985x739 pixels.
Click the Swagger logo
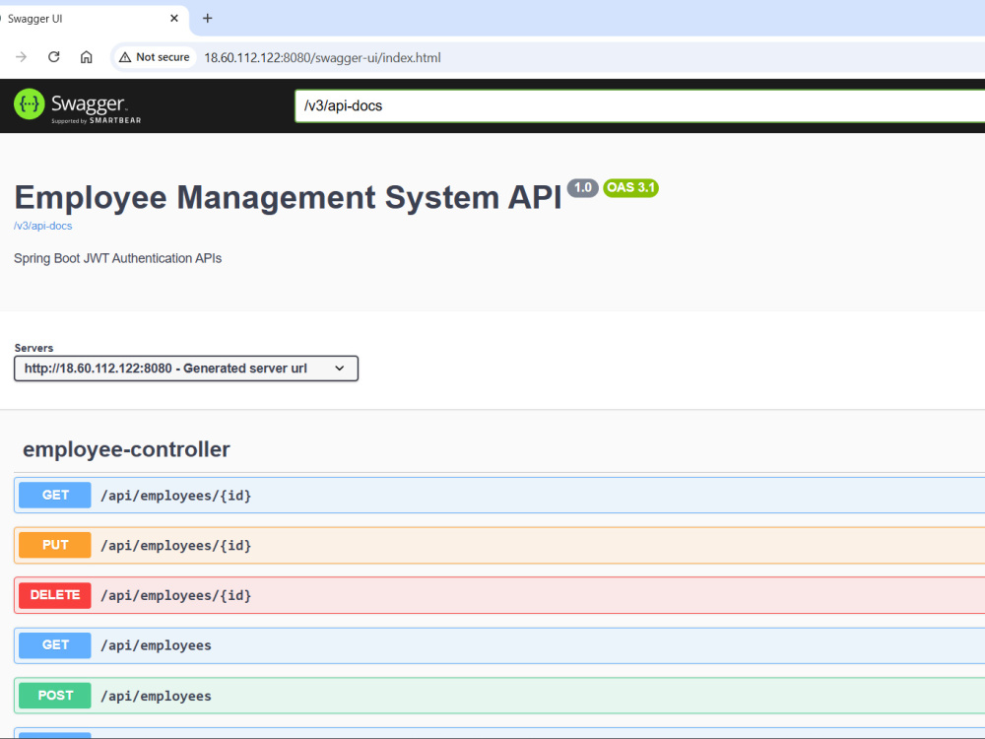point(77,105)
